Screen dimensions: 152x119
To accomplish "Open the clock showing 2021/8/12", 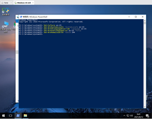I will coord(139,116).
